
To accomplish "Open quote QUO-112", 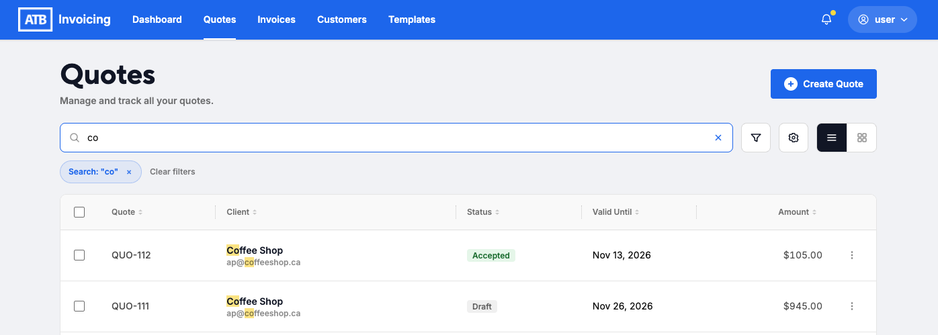I will 131,255.
